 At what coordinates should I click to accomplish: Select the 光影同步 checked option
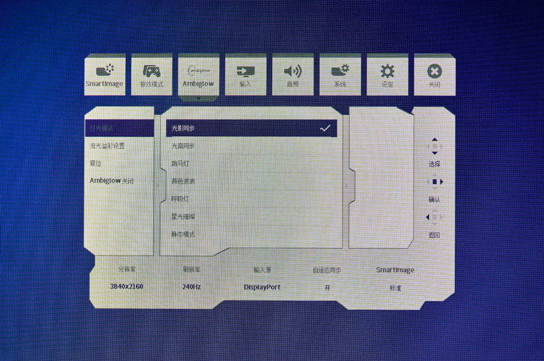[x=251, y=128]
